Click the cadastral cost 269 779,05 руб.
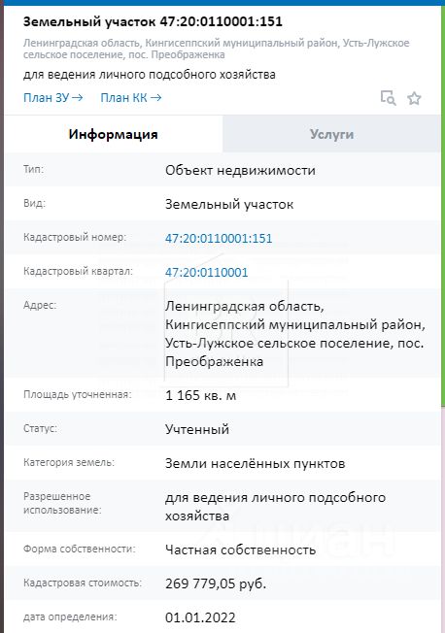The height and width of the screenshot is (633, 445). point(216,583)
